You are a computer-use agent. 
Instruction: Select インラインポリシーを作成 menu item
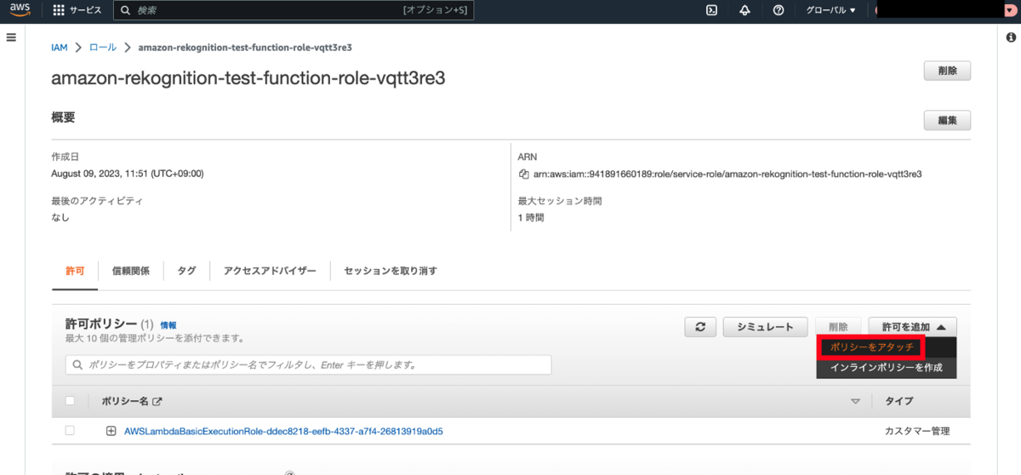point(886,368)
